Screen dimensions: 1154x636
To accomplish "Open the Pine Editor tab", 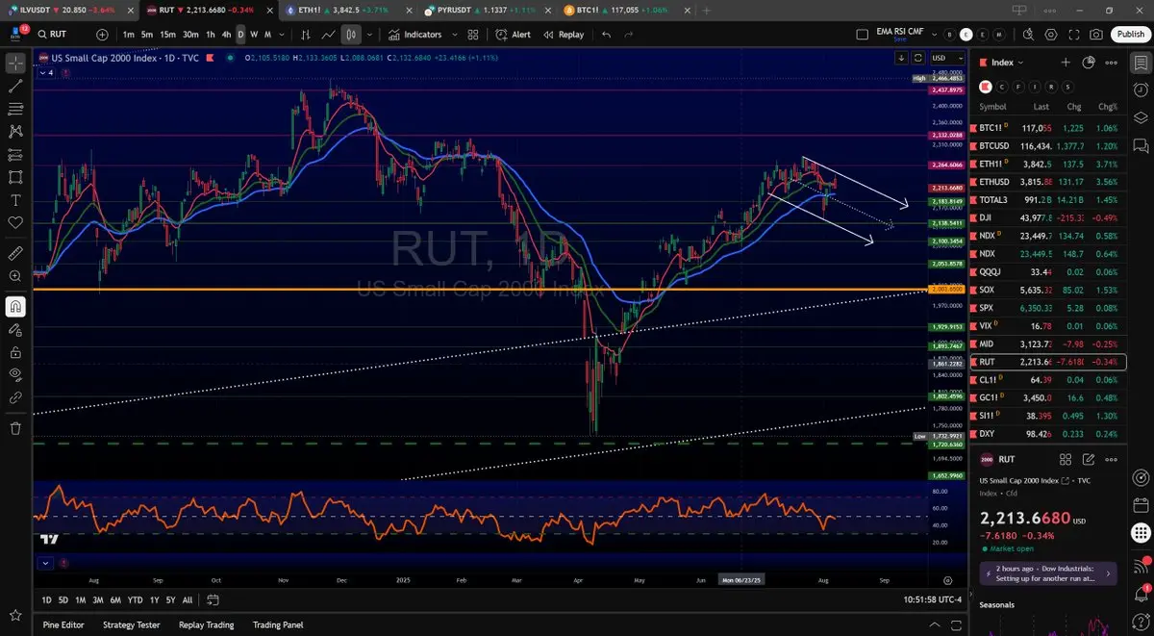I will click(x=63, y=624).
